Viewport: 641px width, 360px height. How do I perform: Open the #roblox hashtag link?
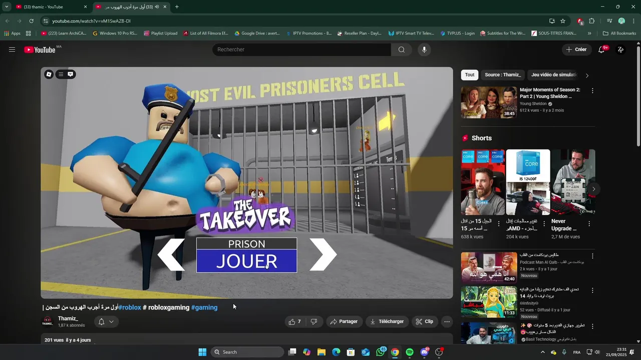click(x=130, y=307)
